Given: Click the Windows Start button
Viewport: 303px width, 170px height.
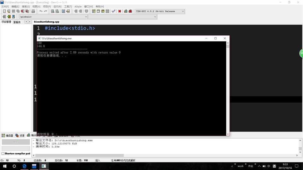Looking at the screenshot, I should pyautogui.click(x=5, y=166).
